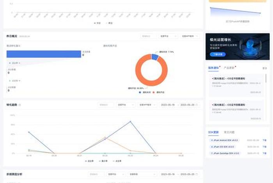Screen dimensions: 273x183
Task: Select the SDK更新 tab
Action: [213, 132]
